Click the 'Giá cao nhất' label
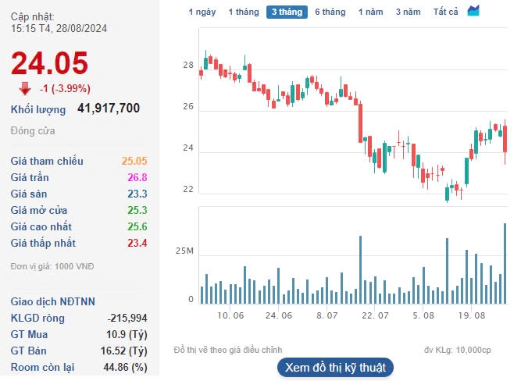Image resolution: width=521 pixels, height=381 pixels. (41, 226)
